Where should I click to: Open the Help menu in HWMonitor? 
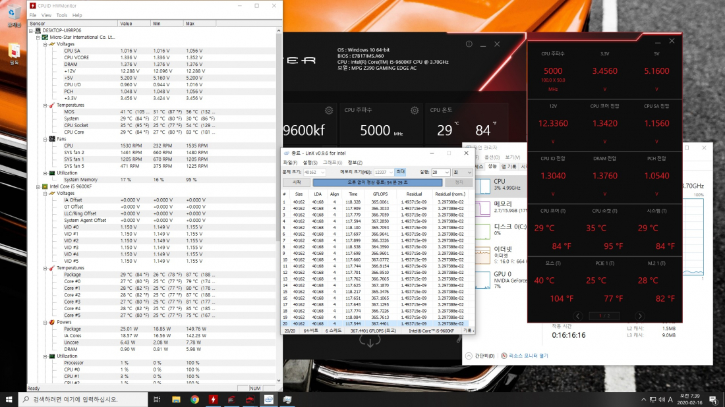(77, 15)
